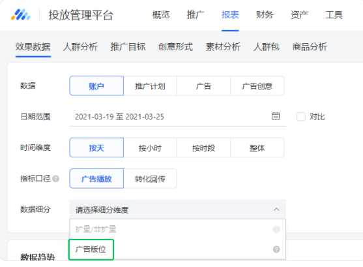This screenshot has height=267, width=363.
Task: Switch to 素材分析 tab
Action: 223,46
